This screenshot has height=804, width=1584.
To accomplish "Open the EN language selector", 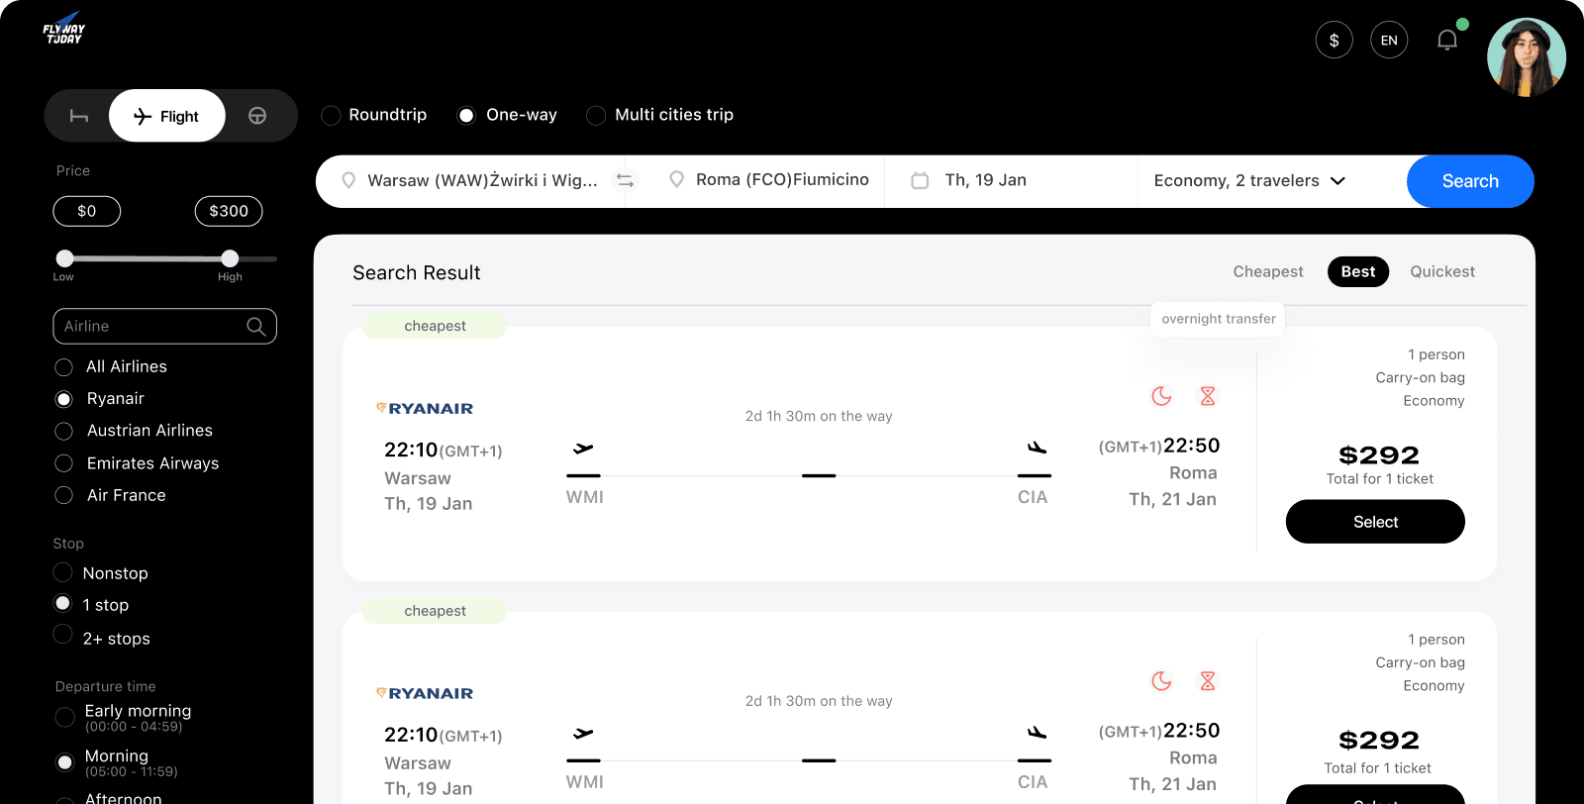I will pos(1389,41).
